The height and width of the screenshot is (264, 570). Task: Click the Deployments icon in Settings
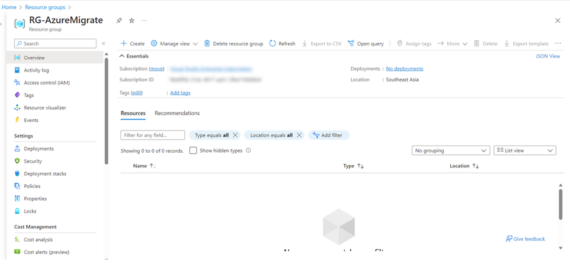point(17,149)
